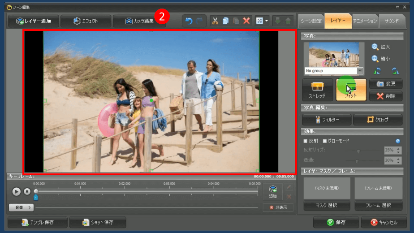Image resolution: width=414 pixels, height=233 pixels.
Task: Toggle the グローモード checkbox
Action: [325, 141]
